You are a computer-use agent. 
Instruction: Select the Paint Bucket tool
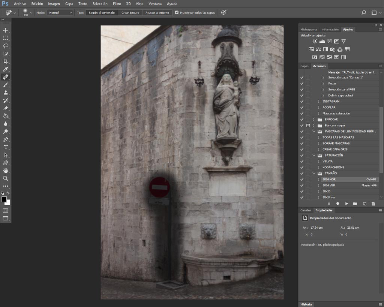pos(5,116)
